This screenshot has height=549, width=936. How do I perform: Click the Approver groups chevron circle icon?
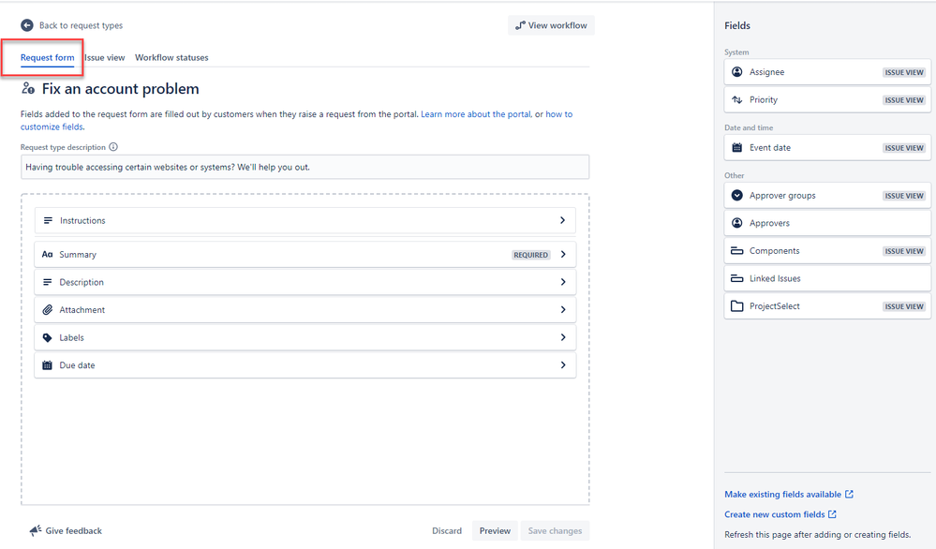click(737, 195)
